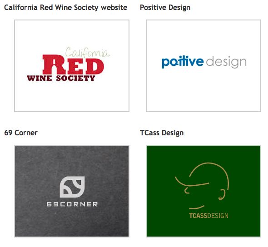Open the California Red Wine Society thumbnail

point(72,66)
